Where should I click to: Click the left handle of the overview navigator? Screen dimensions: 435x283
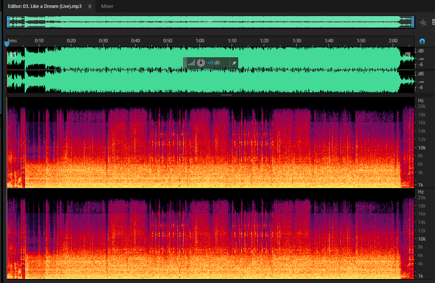pos(8,22)
